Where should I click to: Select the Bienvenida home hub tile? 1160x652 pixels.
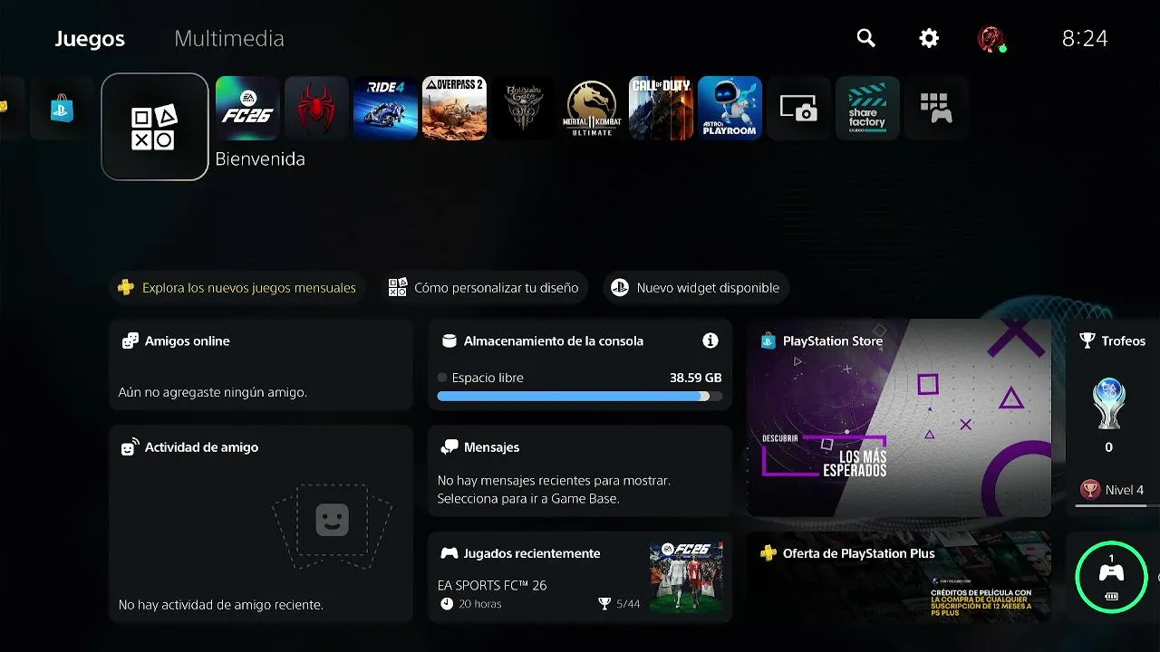[x=155, y=127]
